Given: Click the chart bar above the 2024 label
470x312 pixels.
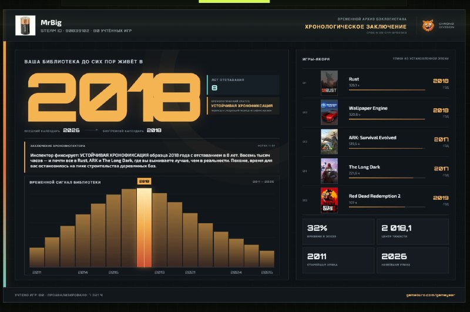Looking at the screenshot, I should [236, 253].
